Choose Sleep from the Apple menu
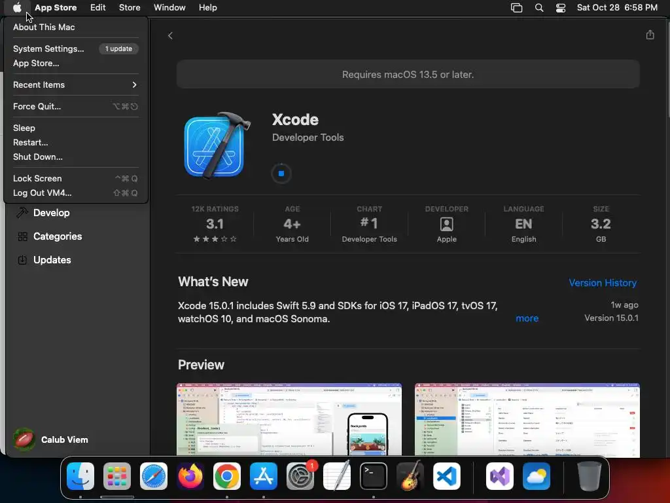 click(x=76, y=128)
